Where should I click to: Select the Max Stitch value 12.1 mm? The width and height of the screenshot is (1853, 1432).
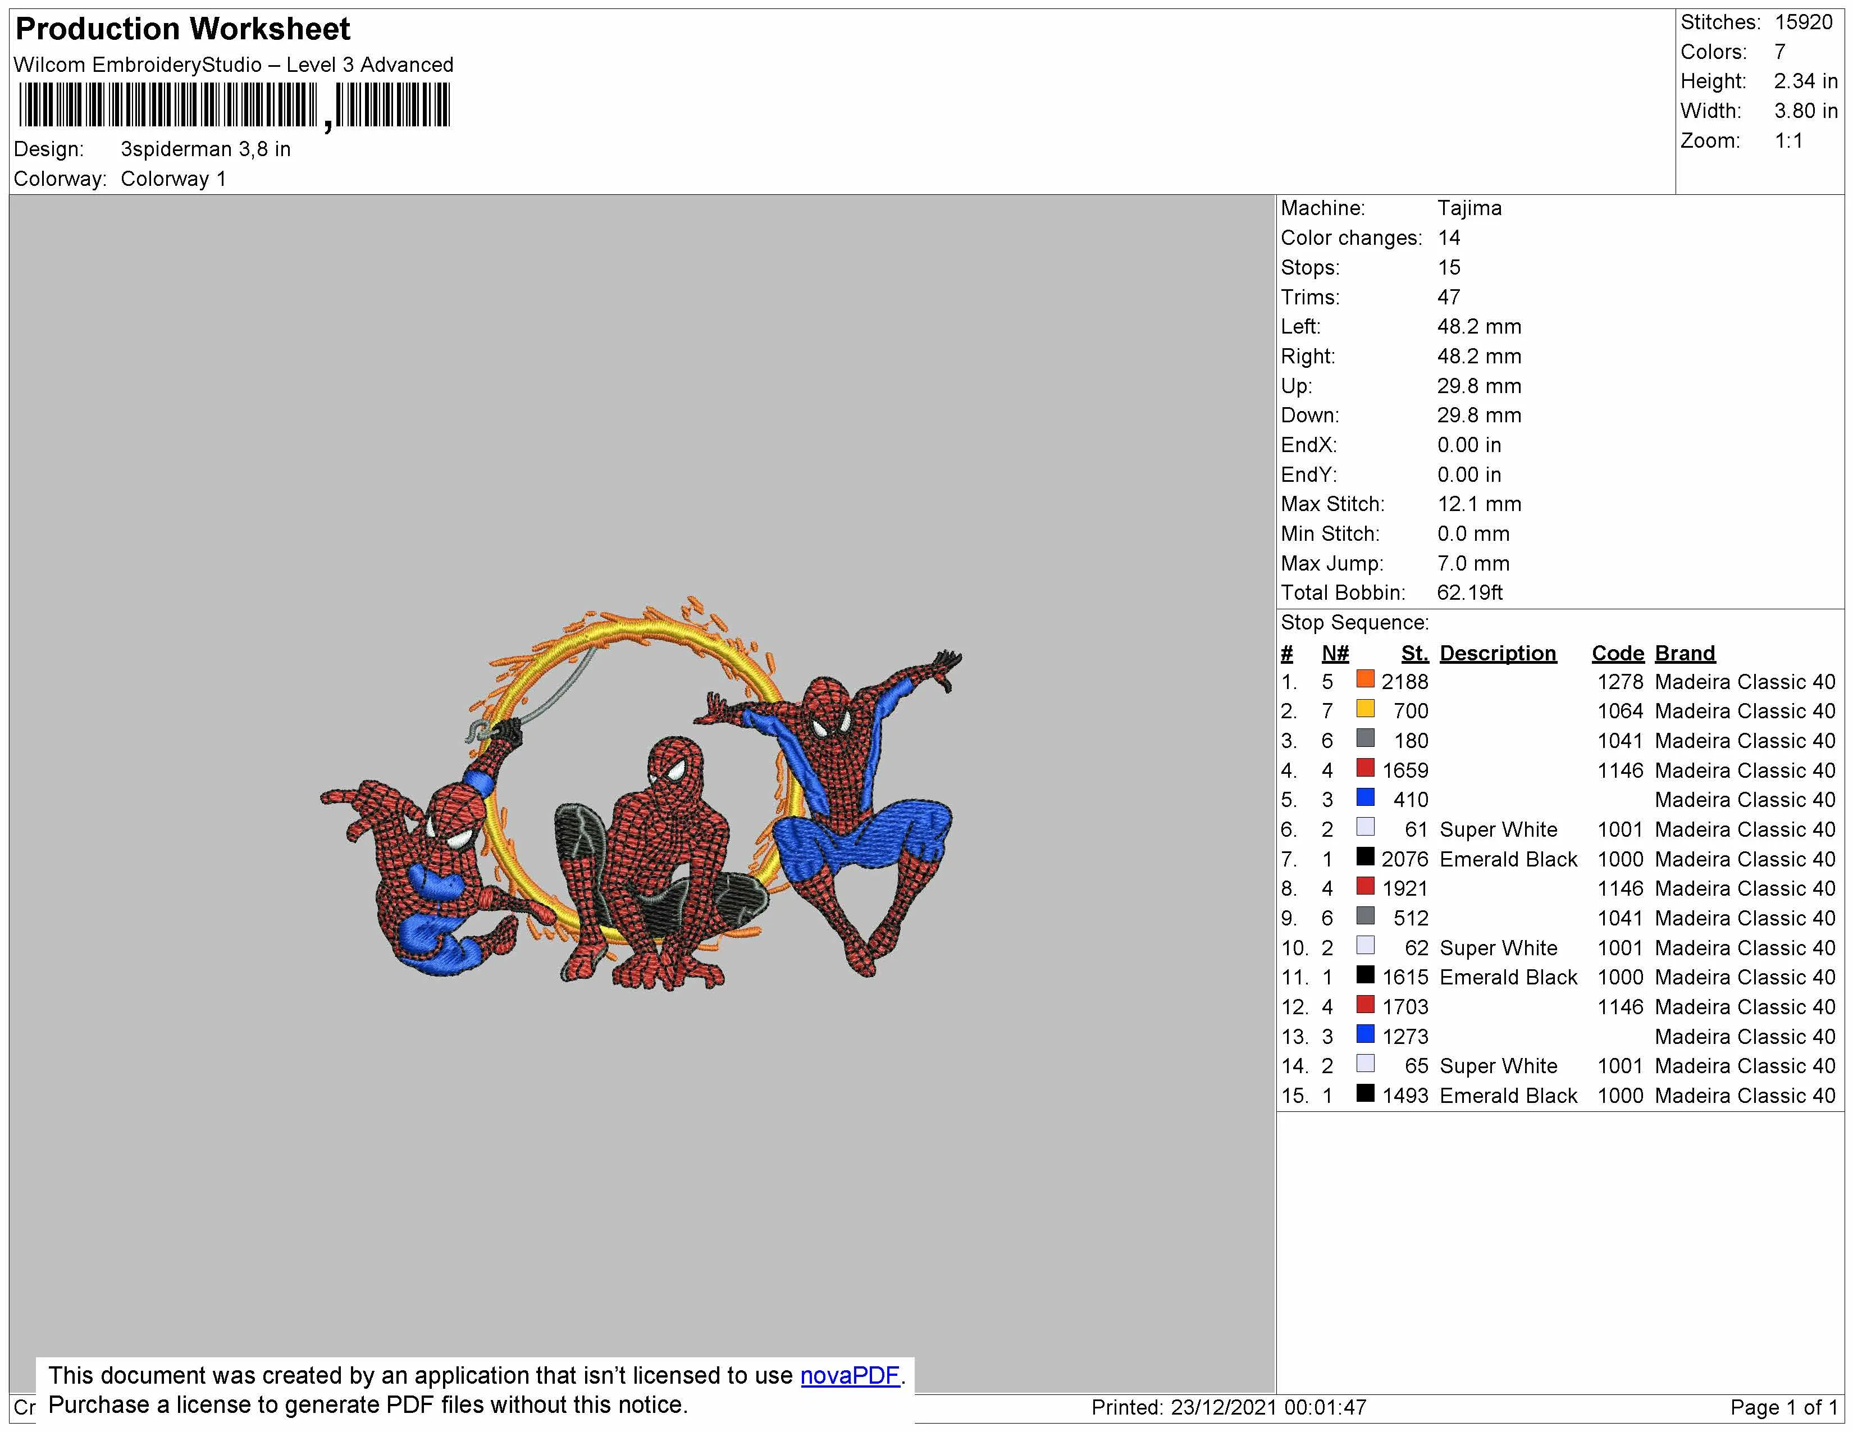coord(1479,504)
